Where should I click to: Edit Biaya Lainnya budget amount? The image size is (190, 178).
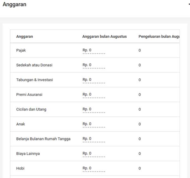[x=87, y=153]
